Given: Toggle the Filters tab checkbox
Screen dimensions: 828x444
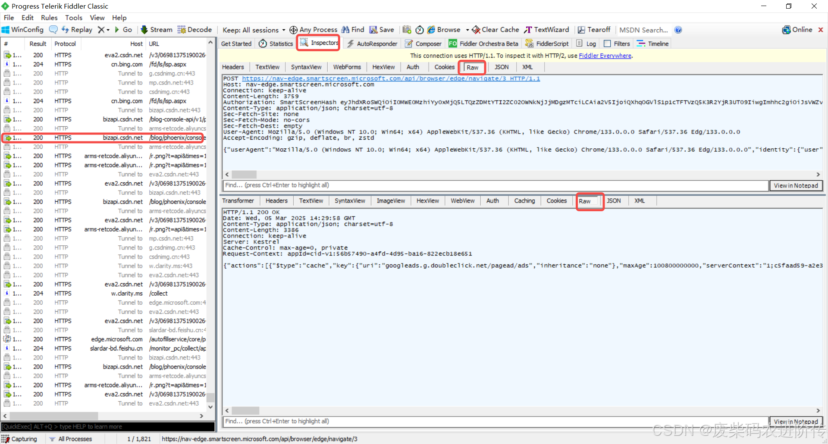Looking at the screenshot, I should click(607, 44).
